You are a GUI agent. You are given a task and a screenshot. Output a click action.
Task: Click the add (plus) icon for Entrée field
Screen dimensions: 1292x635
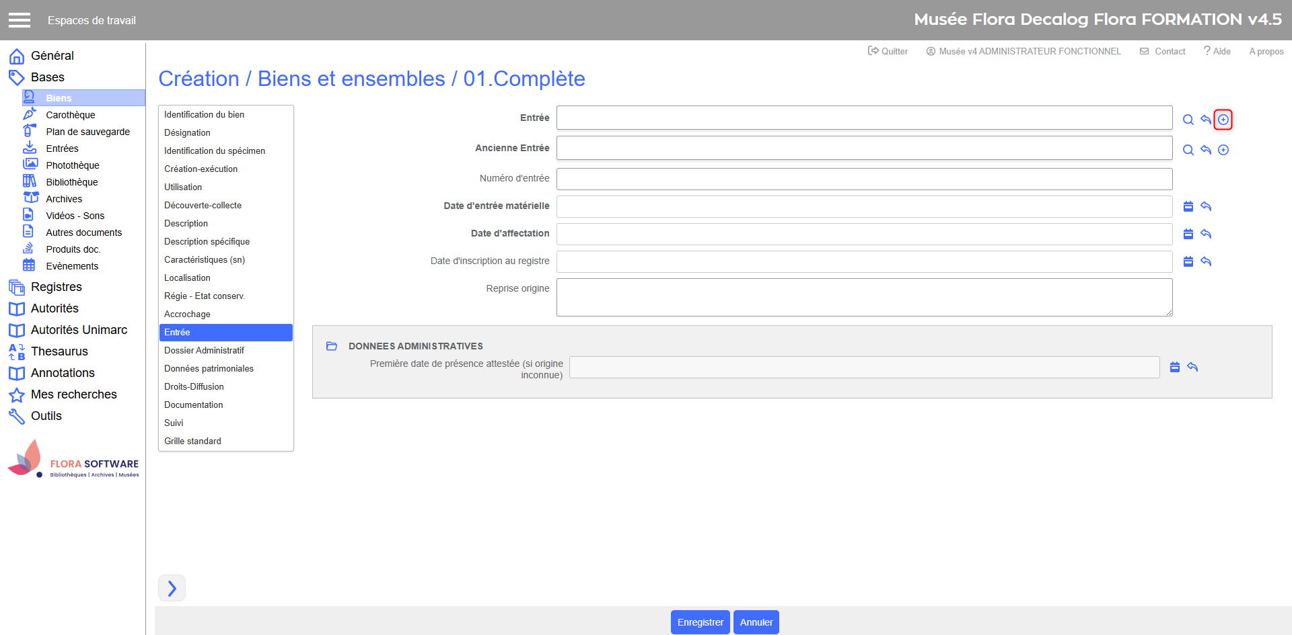pos(1223,120)
